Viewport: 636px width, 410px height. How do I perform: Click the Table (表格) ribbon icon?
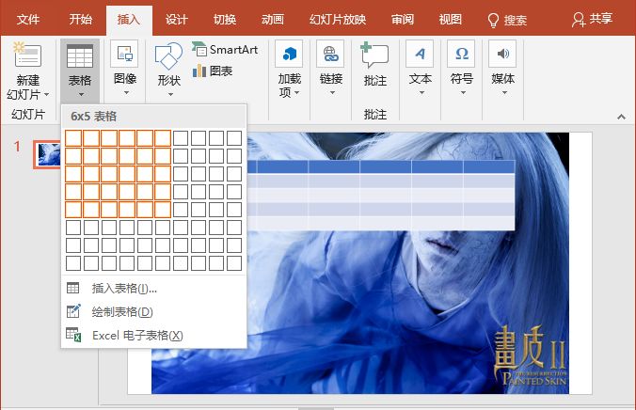pos(79,56)
